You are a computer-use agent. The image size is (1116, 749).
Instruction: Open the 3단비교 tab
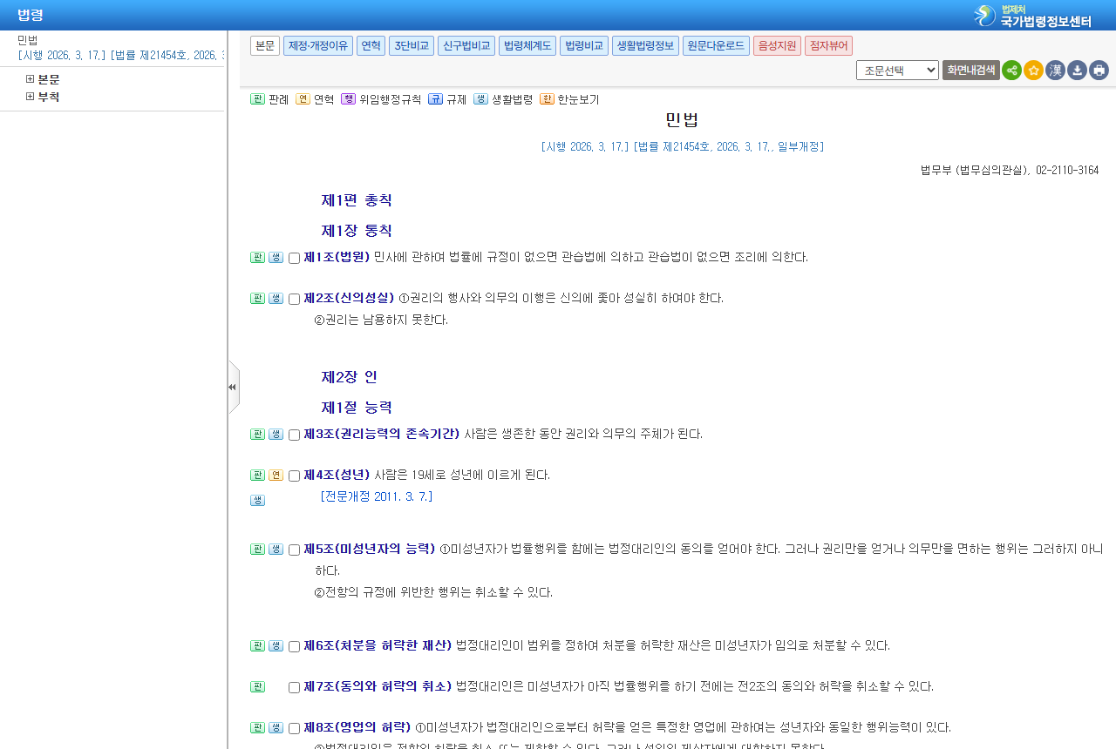412,46
